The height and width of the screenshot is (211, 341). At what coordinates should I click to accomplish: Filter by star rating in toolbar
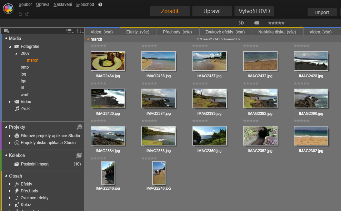(276, 23)
